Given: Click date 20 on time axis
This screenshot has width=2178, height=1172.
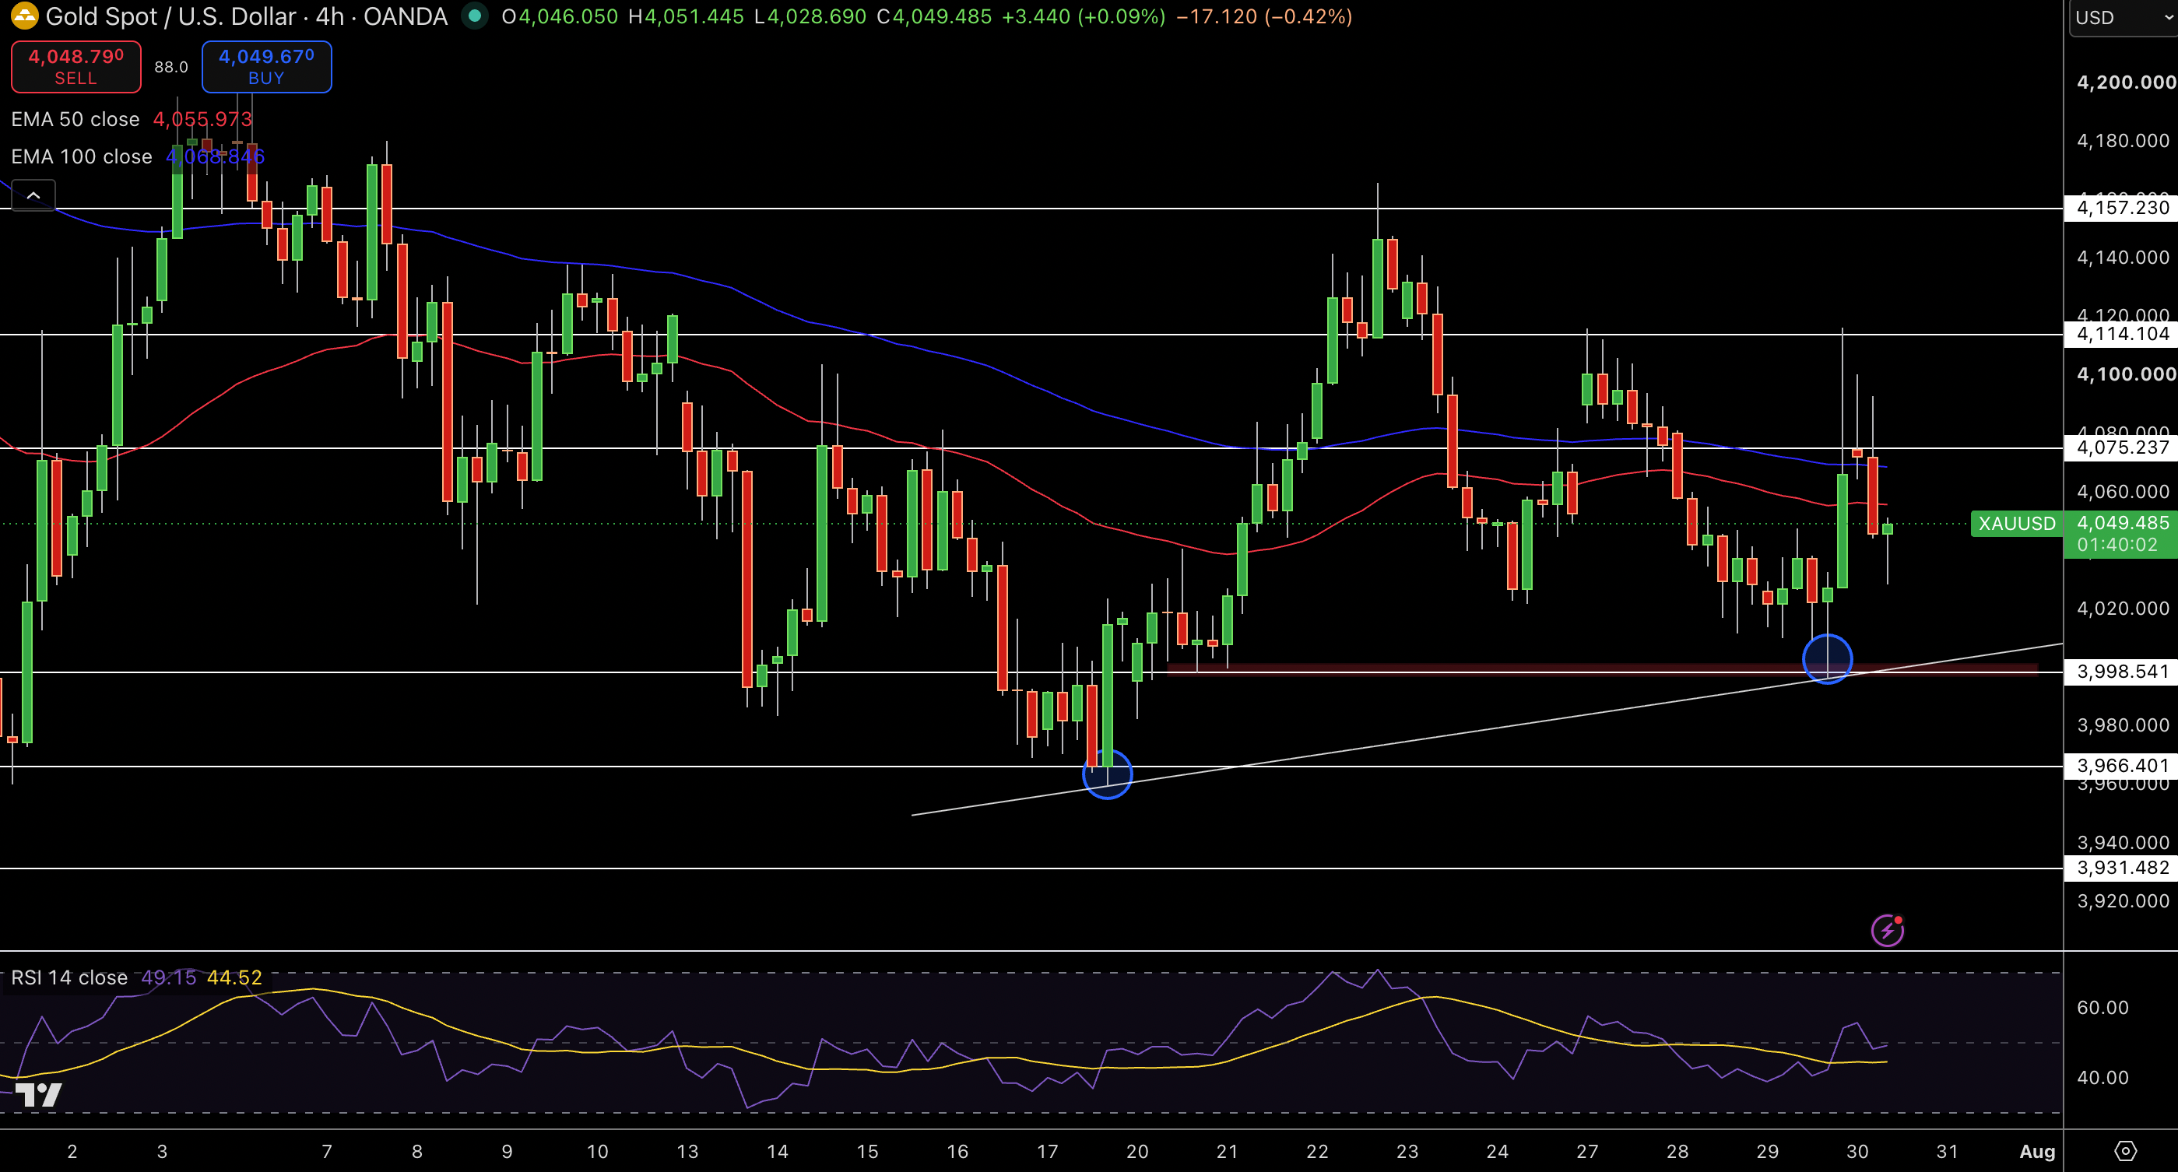Looking at the screenshot, I should pyautogui.click(x=1137, y=1151).
